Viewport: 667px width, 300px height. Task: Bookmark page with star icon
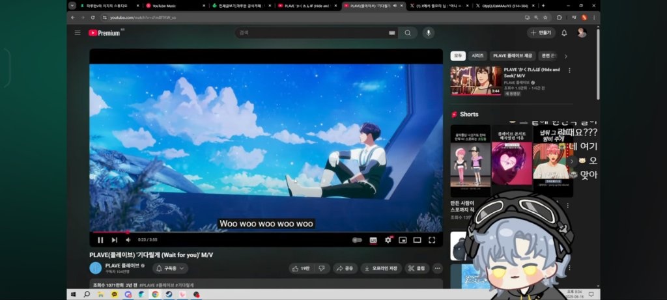(545, 18)
